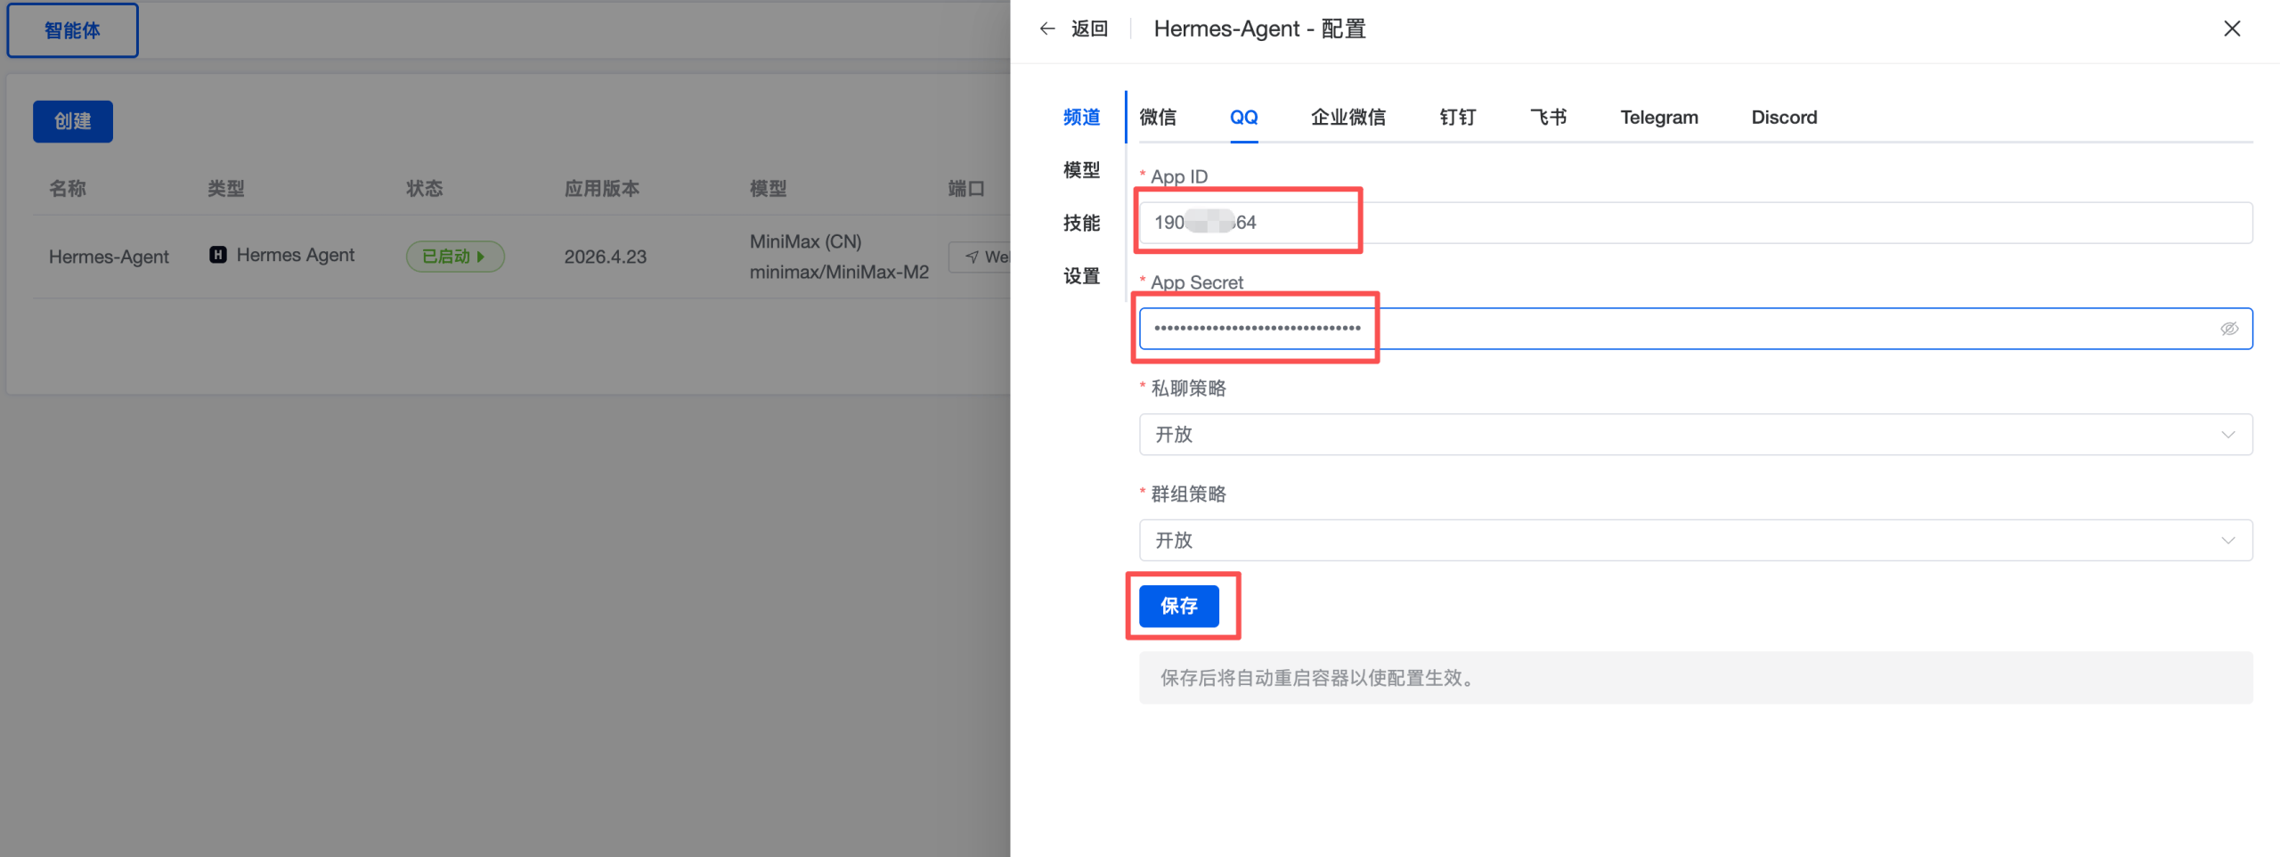Switch to the Discord channel tab
The image size is (2280, 857).
pyautogui.click(x=1783, y=117)
